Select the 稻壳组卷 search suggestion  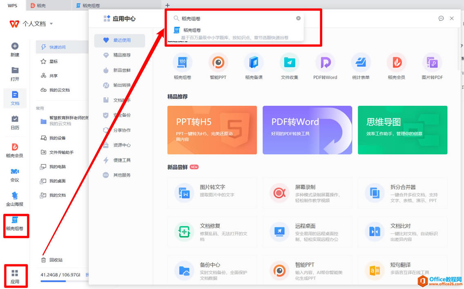pyautogui.click(x=192, y=30)
